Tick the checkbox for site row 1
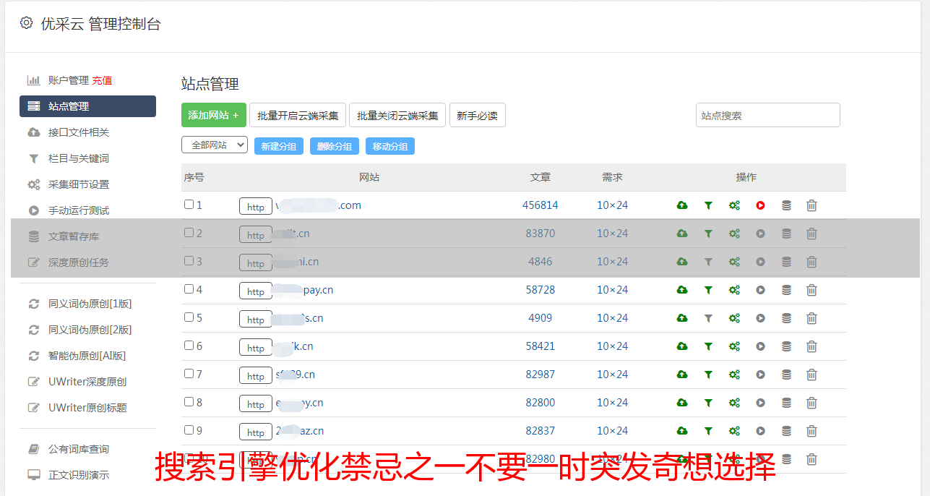The height and width of the screenshot is (496, 930). pos(189,205)
